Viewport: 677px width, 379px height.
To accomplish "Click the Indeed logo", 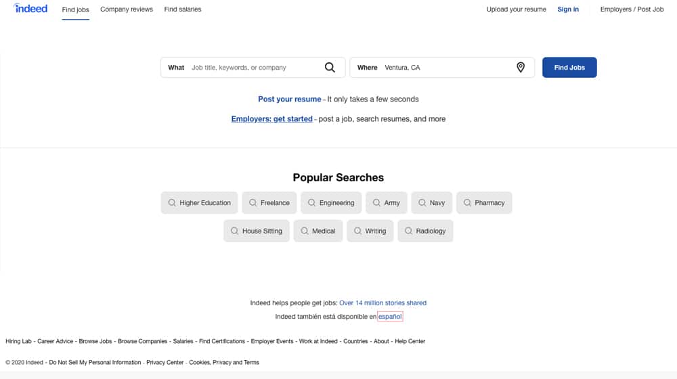I will coord(30,8).
